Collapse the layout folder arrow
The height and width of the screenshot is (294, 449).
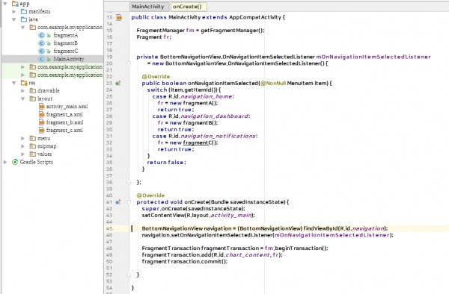coord(22,98)
